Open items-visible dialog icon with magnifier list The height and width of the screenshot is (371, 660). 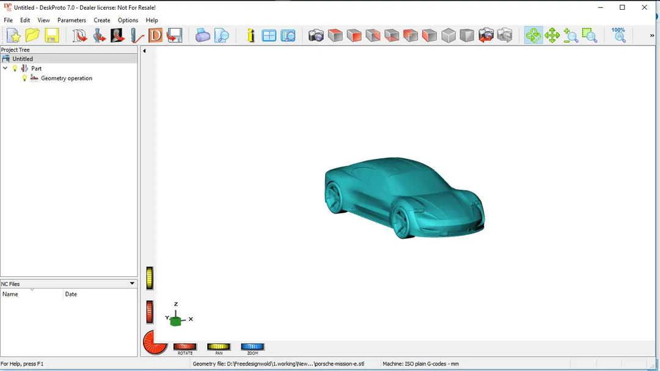pos(288,35)
